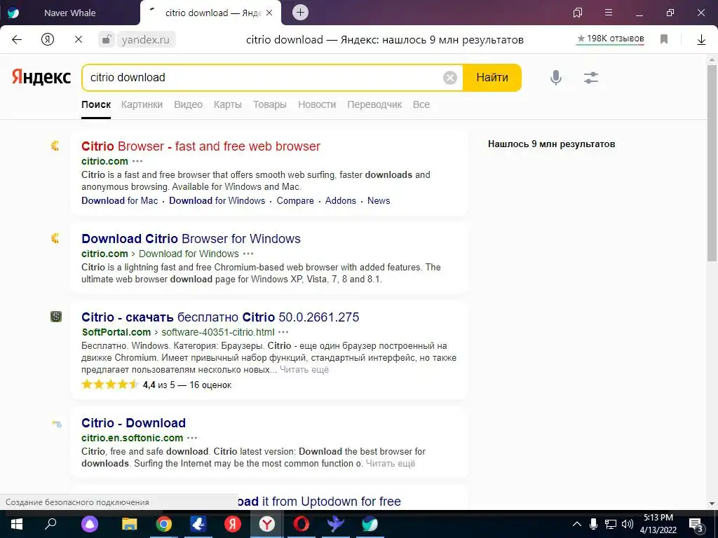The height and width of the screenshot is (538, 718).
Task: Launch Alice assistant from the taskbar
Action: pyautogui.click(x=90, y=524)
